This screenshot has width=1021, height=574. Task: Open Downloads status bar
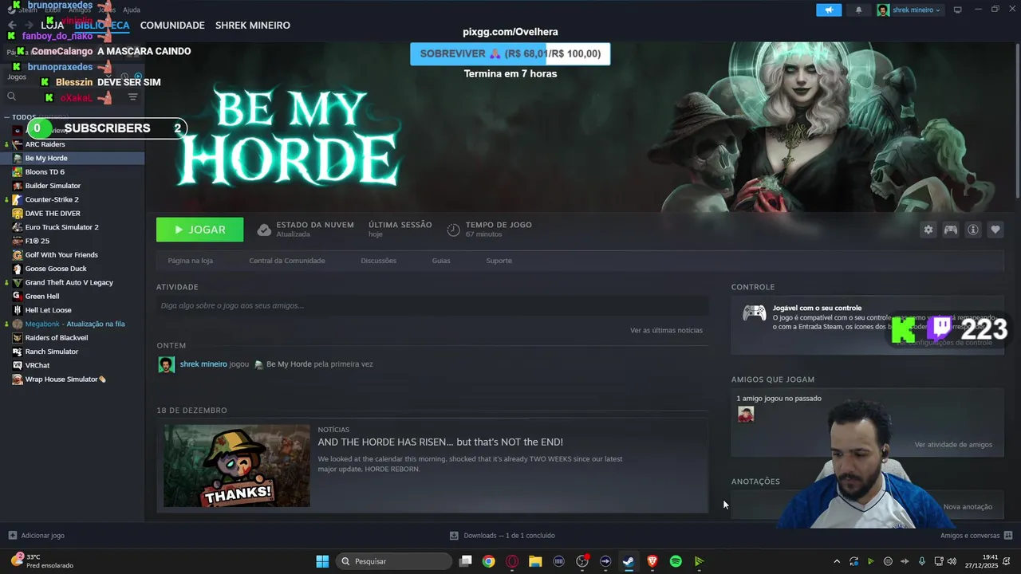click(502, 536)
